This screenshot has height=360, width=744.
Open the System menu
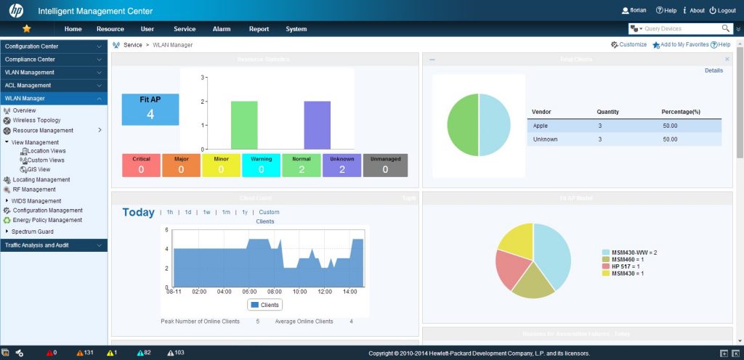point(296,29)
